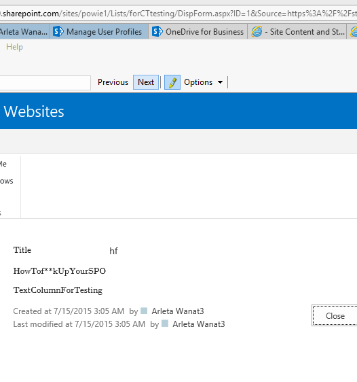Viewport: 357px width, 382px height.
Task: Switch to Manage User Profiles tab
Action: (x=98, y=32)
